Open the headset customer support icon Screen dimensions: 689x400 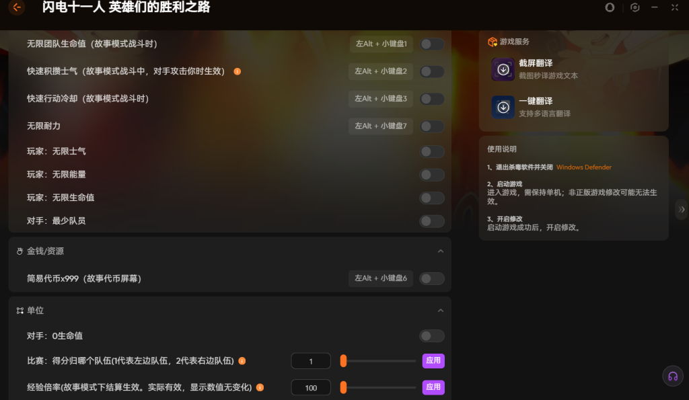(672, 376)
